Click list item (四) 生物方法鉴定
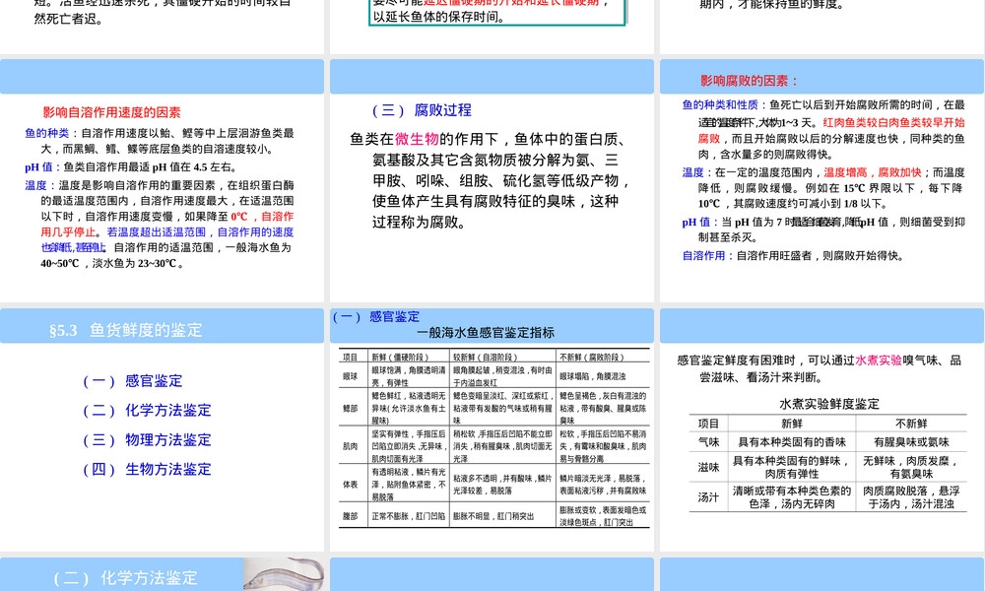This screenshot has width=985, height=591. (147, 470)
